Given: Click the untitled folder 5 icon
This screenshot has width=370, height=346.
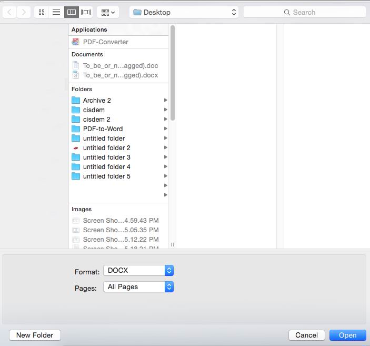Looking at the screenshot, I should click(x=76, y=176).
